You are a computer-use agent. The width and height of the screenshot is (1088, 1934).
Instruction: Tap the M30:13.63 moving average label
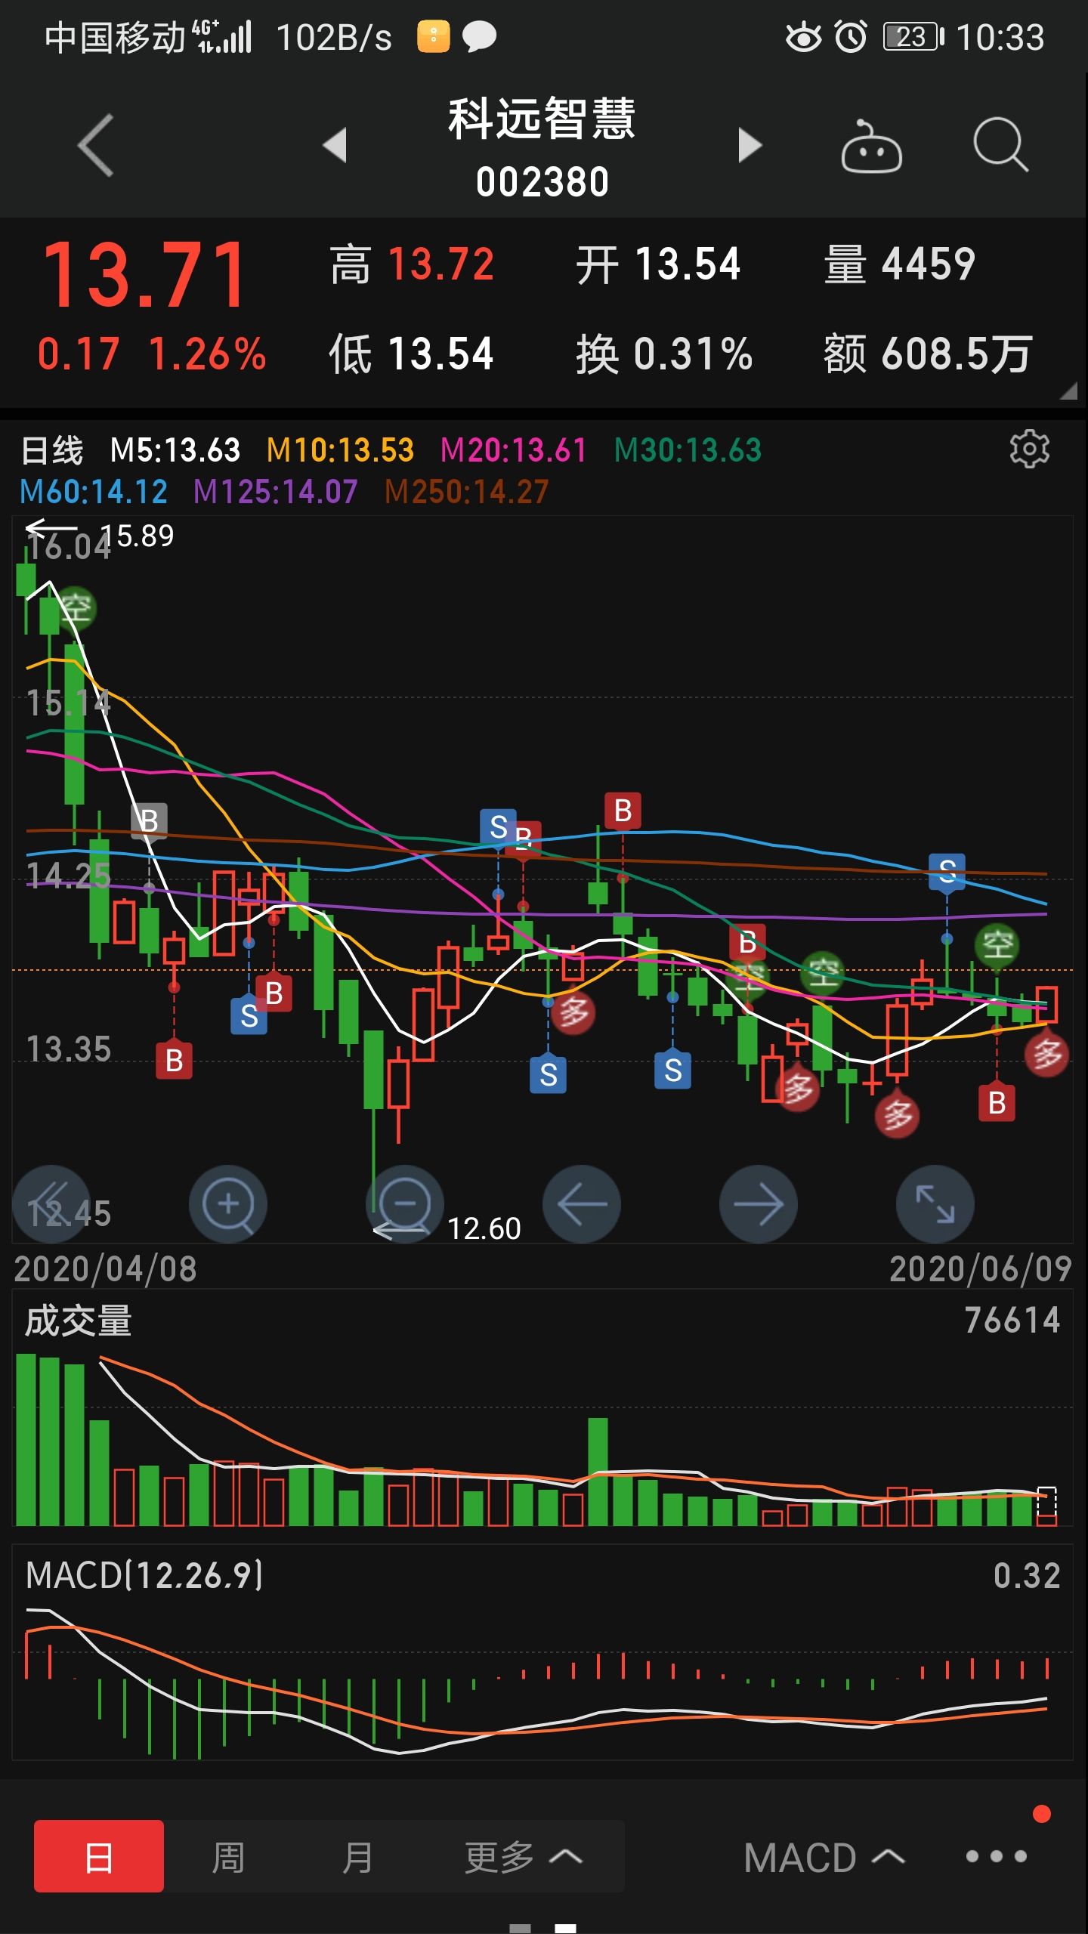tap(688, 451)
